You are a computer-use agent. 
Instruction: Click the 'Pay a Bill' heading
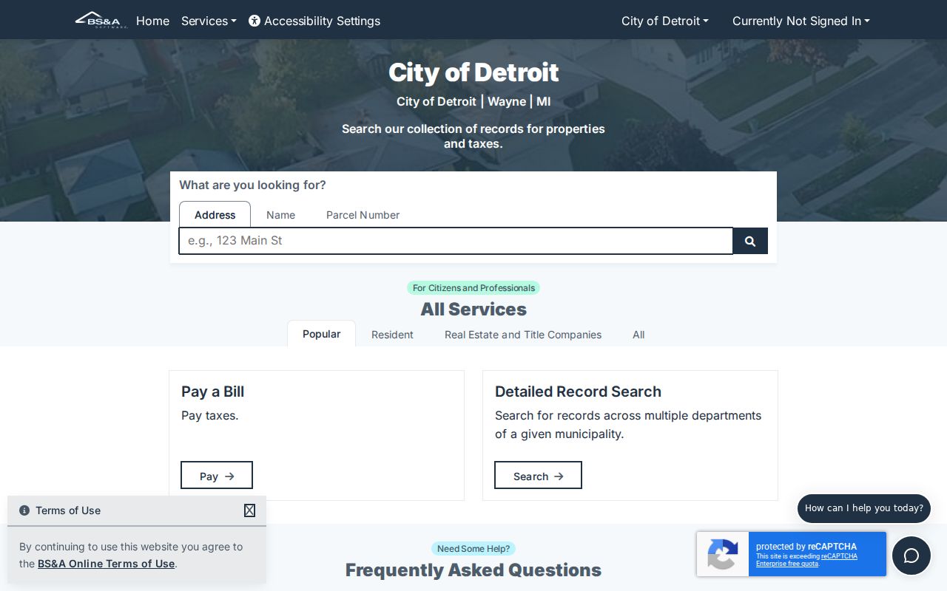[212, 392]
